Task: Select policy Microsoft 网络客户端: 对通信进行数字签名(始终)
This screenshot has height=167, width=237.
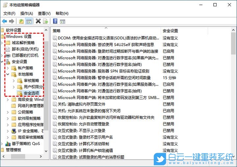Action: pyautogui.click(x=100, y=91)
